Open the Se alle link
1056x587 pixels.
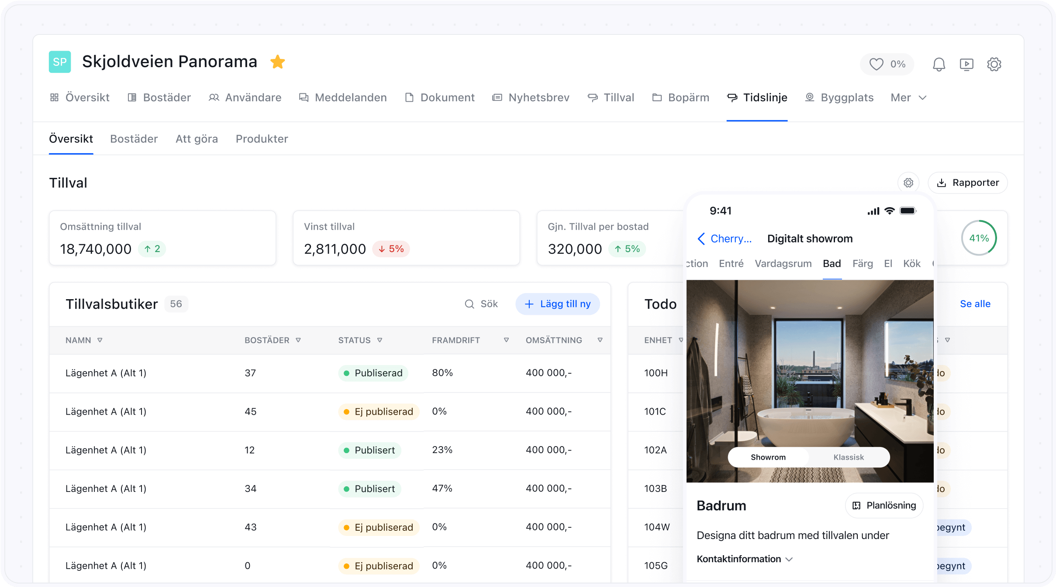pyautogui.click(x=975, y=304)
